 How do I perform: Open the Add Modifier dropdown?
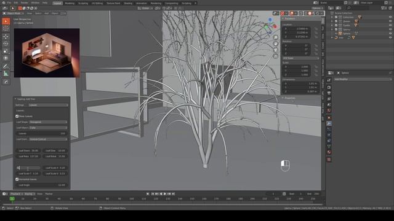(363, 79)
